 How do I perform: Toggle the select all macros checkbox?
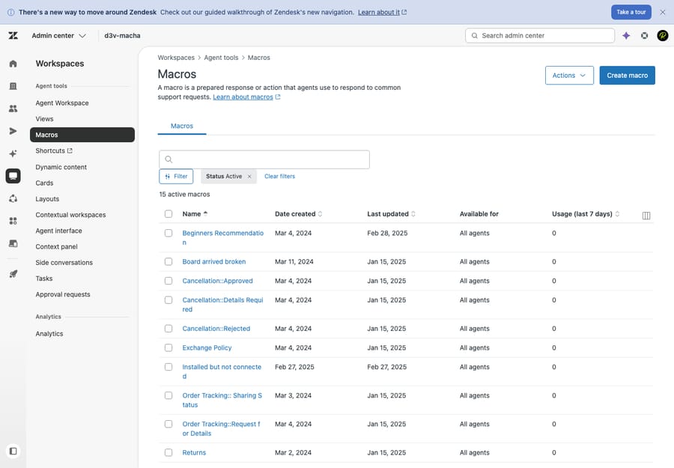(168, 214)
